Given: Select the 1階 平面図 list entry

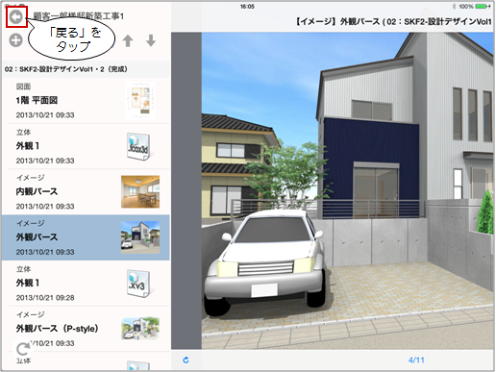Looking at the screenshot, I should tap(86, 101).
